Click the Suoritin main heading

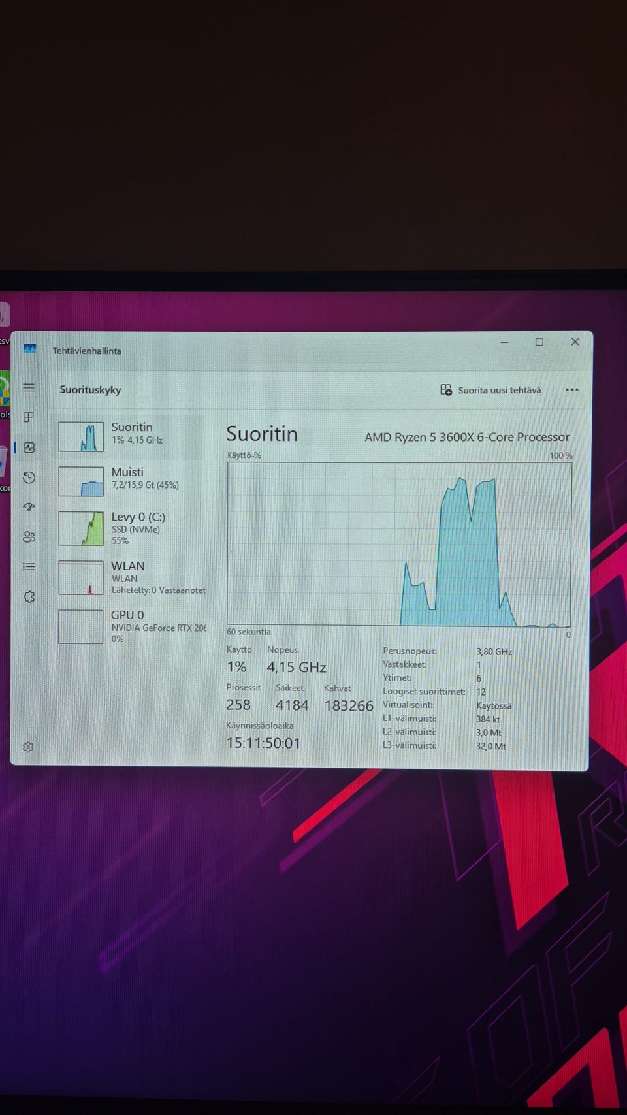262,434
